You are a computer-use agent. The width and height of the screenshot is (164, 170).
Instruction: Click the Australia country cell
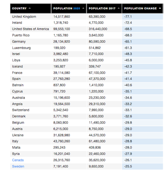click(31, 98)
